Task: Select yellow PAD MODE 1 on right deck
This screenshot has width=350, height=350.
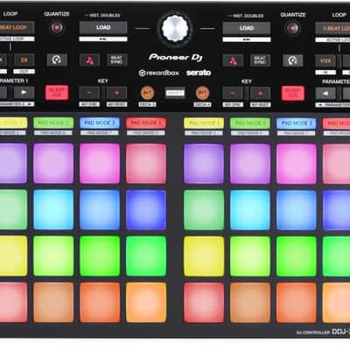Action: point(204,123)
